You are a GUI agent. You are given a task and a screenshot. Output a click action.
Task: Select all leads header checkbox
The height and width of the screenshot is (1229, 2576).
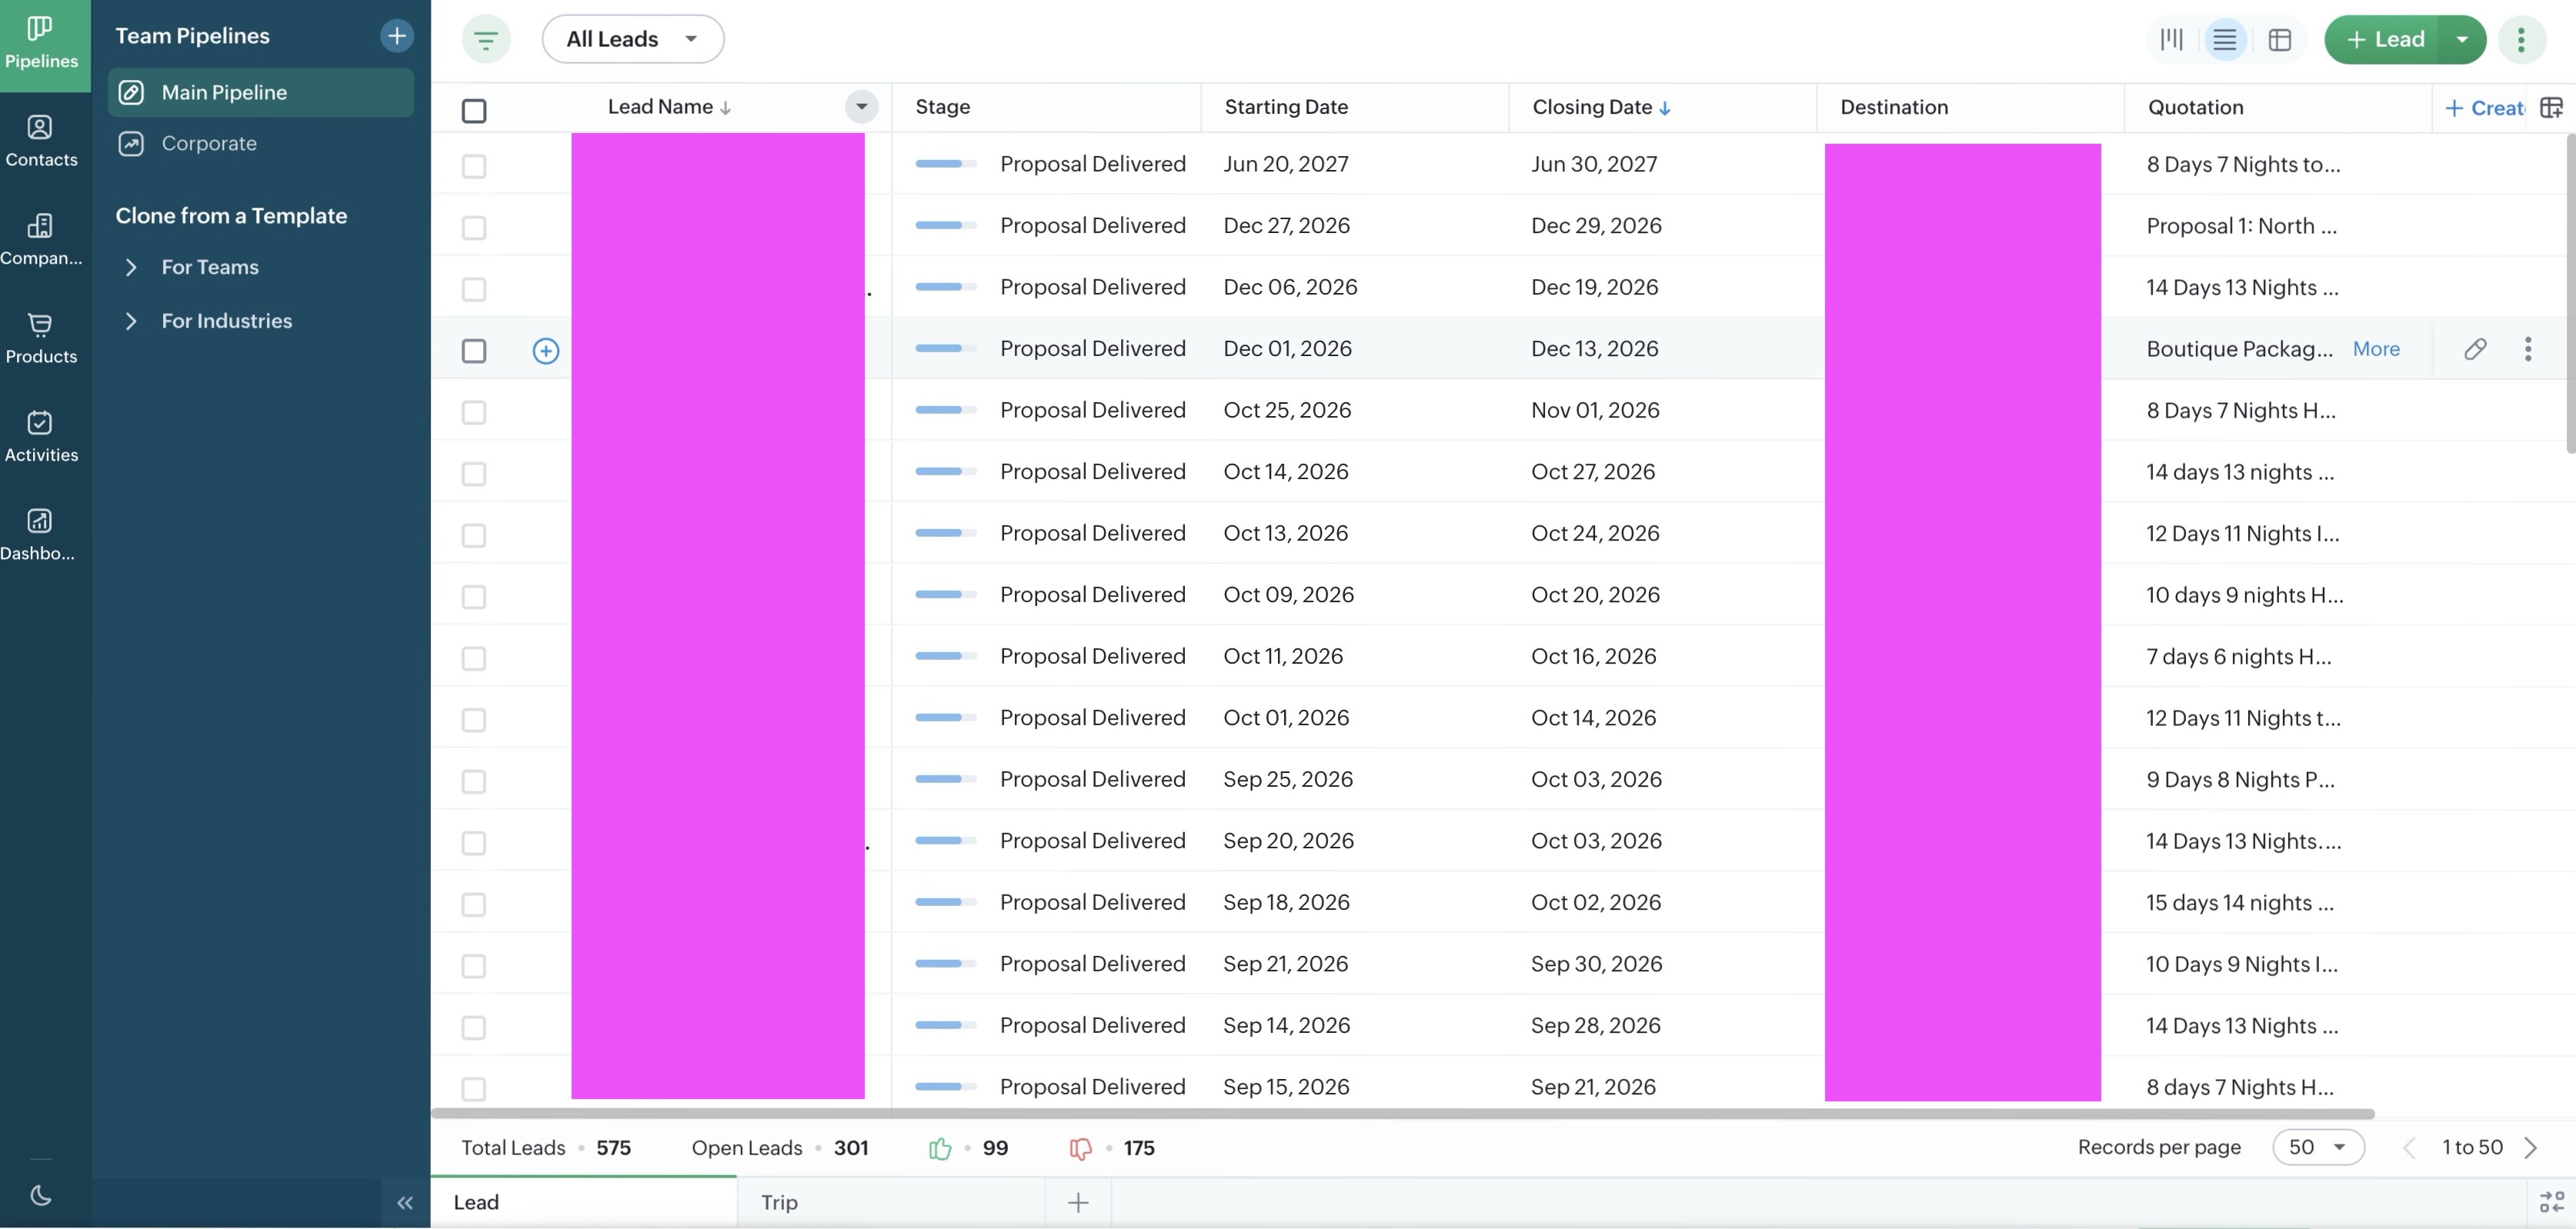click(x=474, y=110)
